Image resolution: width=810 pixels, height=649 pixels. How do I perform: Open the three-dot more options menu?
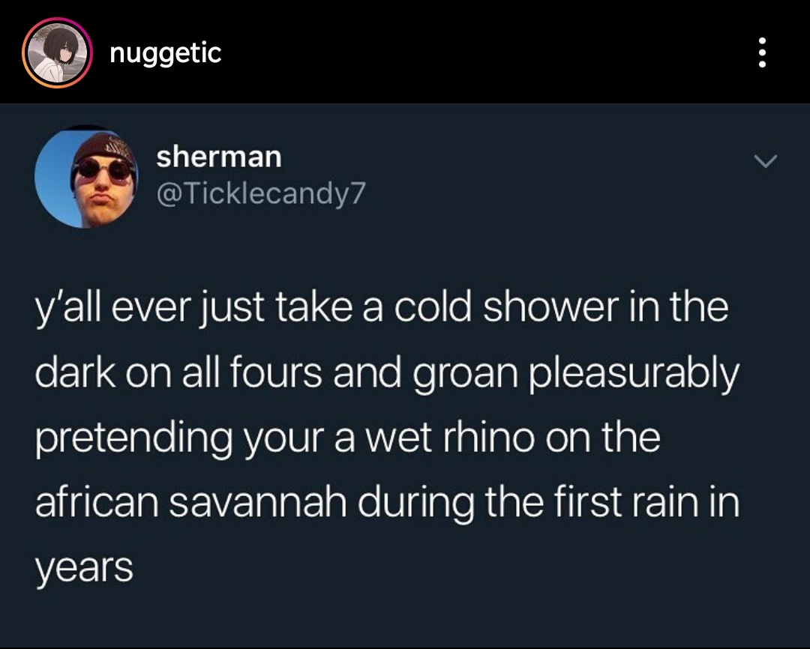pos(761,52)
